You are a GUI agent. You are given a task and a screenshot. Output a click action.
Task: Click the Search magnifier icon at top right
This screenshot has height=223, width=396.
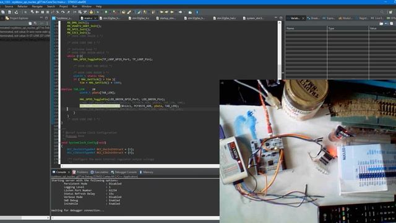pyautogui.click(x=382, y=12)
